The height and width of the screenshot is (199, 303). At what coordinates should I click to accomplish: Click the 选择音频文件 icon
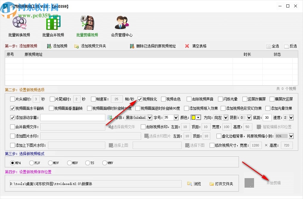111,127
